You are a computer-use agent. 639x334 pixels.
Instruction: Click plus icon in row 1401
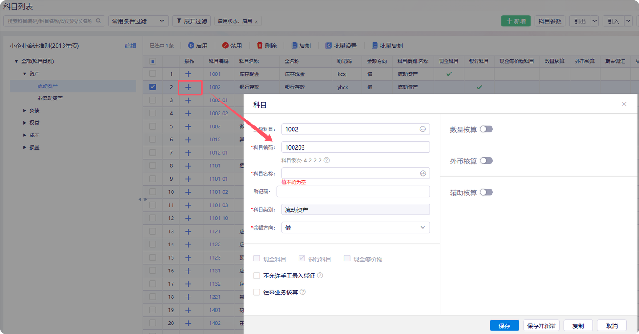click(188, 310)
